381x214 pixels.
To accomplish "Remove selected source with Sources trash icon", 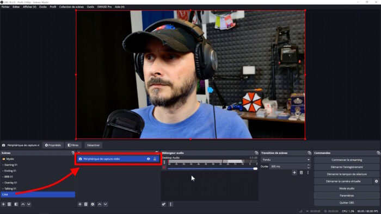I will (x=86, y=204).
